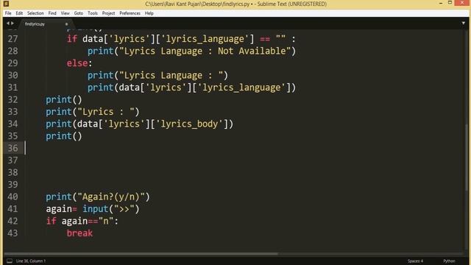Click 'lyrics_body' string on line 34
This screenshot has width=471, height=265.
(189, 124)
